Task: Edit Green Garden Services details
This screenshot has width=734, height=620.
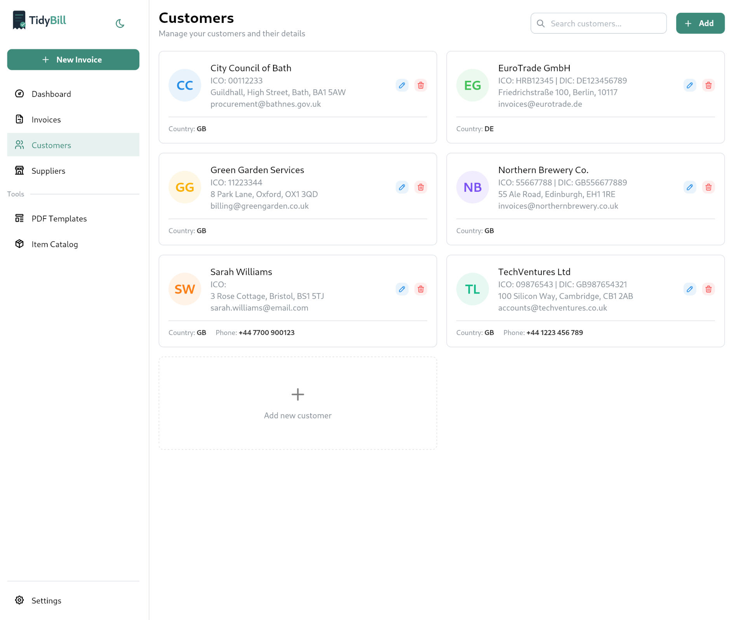Action: [402, 187]
